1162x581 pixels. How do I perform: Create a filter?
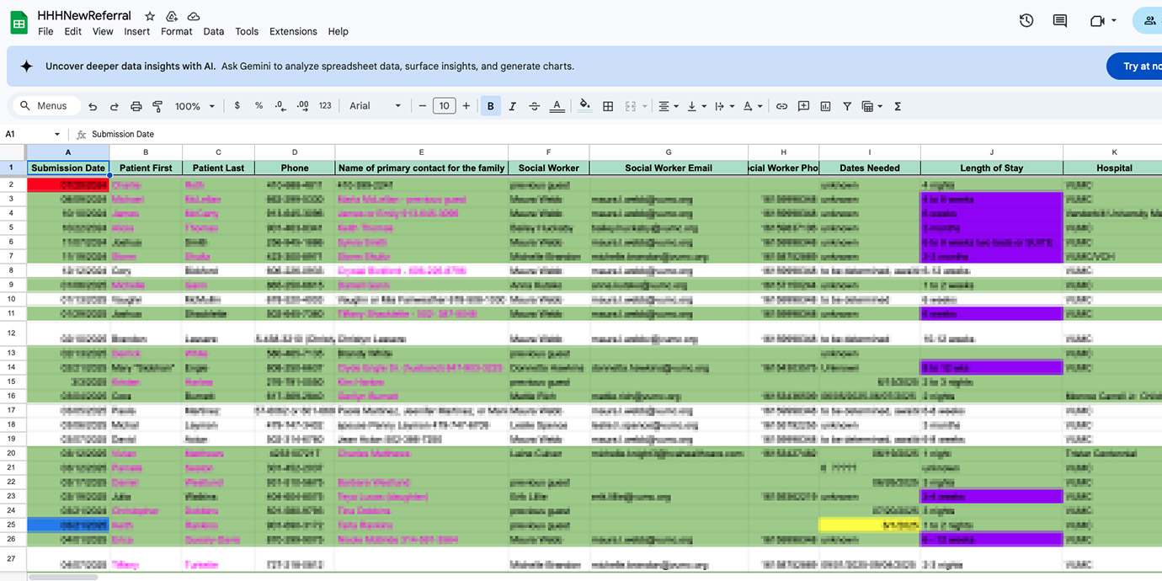847,106
